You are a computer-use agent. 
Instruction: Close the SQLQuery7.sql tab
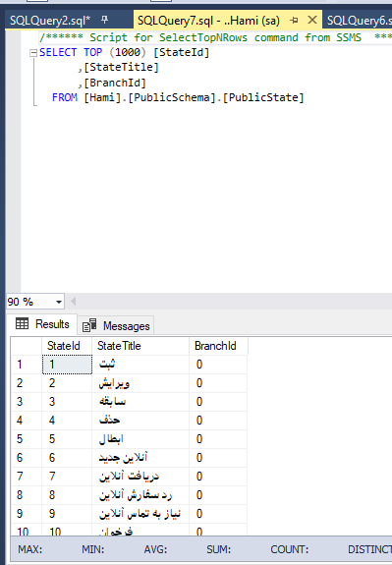[x=312, y=20]
